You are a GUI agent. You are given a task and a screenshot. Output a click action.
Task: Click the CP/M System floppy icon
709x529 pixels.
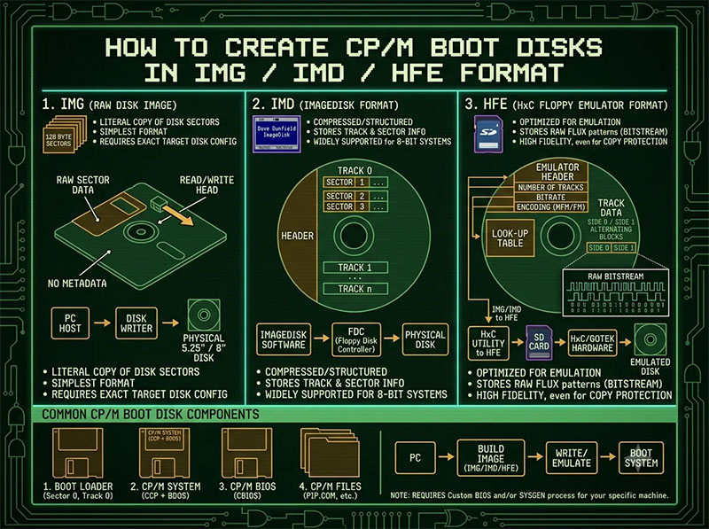coord(164,453)
